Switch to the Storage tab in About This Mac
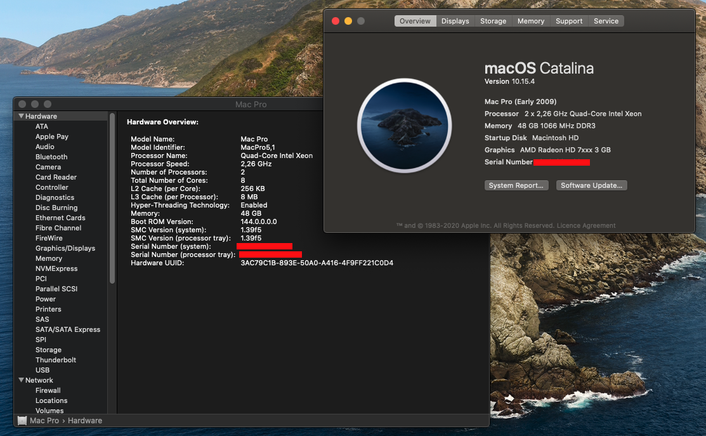706x436 pixels. 493,21
